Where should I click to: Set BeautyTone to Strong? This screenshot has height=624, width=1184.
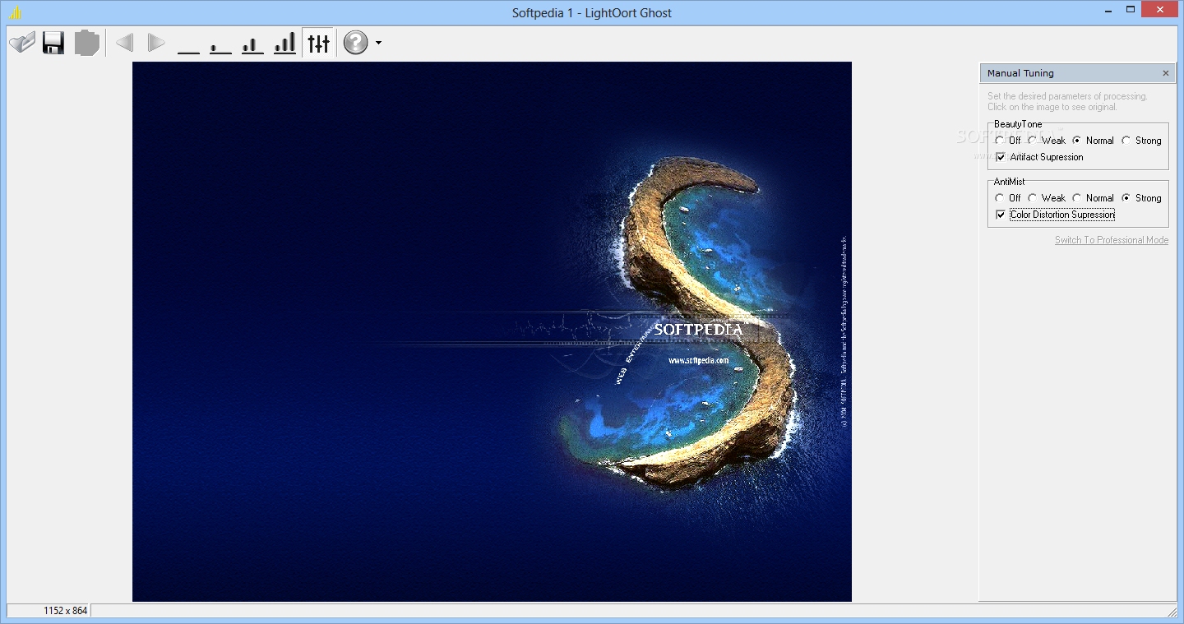pyautogui.click(x=1141, y=141)
